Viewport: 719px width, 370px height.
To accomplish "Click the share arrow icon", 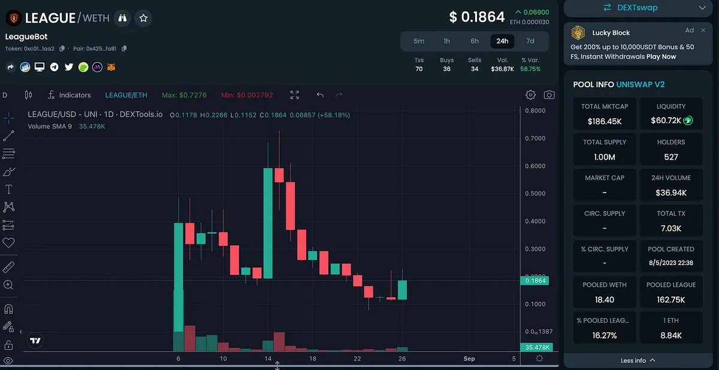I will point(10,68).
